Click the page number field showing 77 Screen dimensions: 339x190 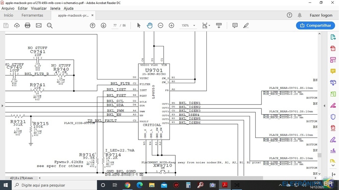[115, 26]
